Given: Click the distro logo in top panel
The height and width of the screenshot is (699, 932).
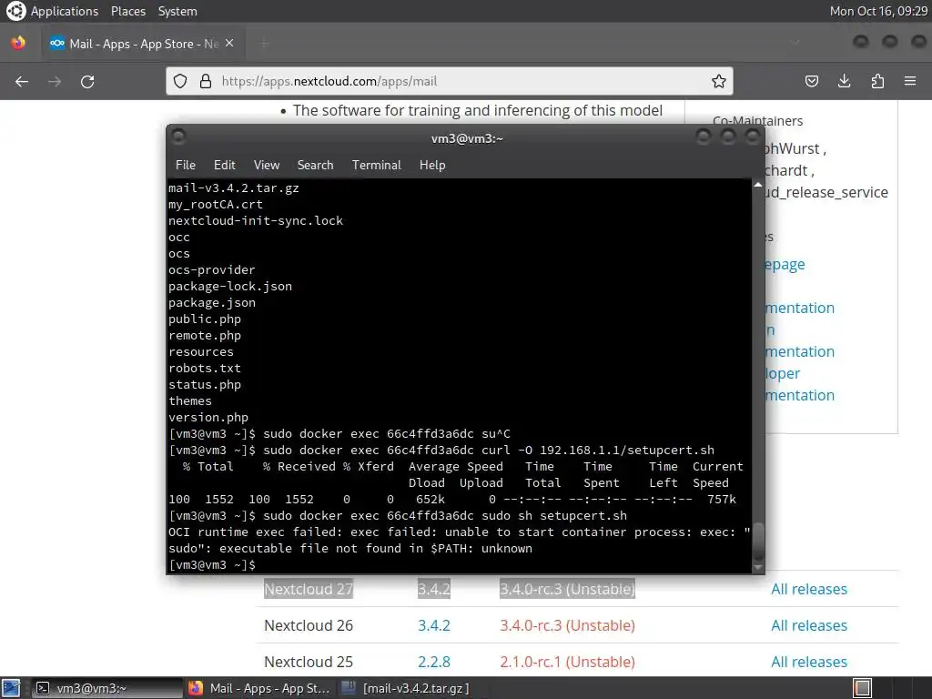Looking at the screenshot, I should pos(16,11).
